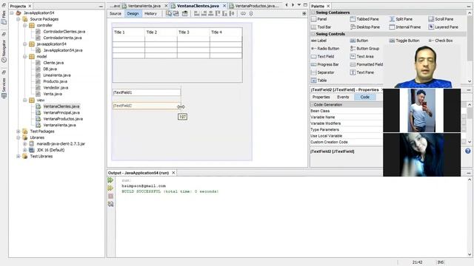474x266 pixels.
Task: Expand the JDK 16 (Default) node
Action: [24, 150]
